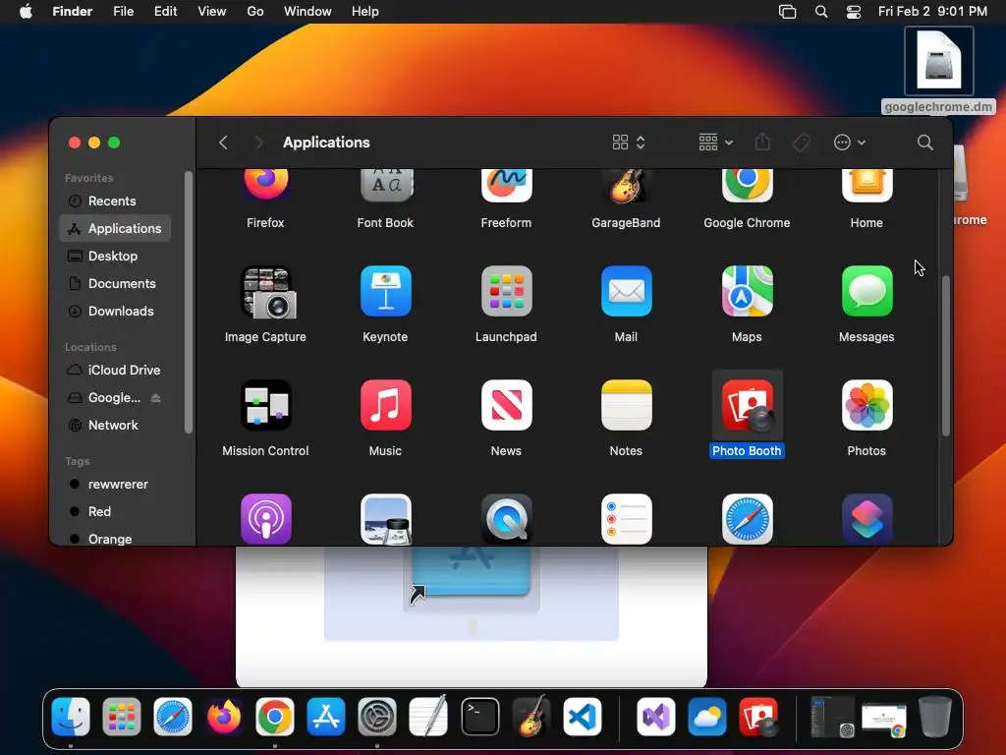This screenshot has height=755, width=1006.
Task: Select the Notes app in Applications folder
Action: pos(626,405)
